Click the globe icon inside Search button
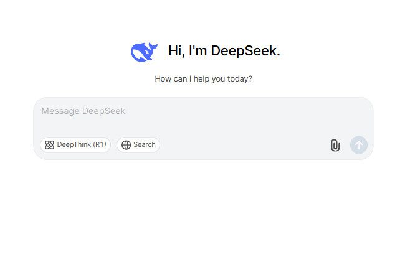The image size is (405, 280). click(x=126, y=145)
